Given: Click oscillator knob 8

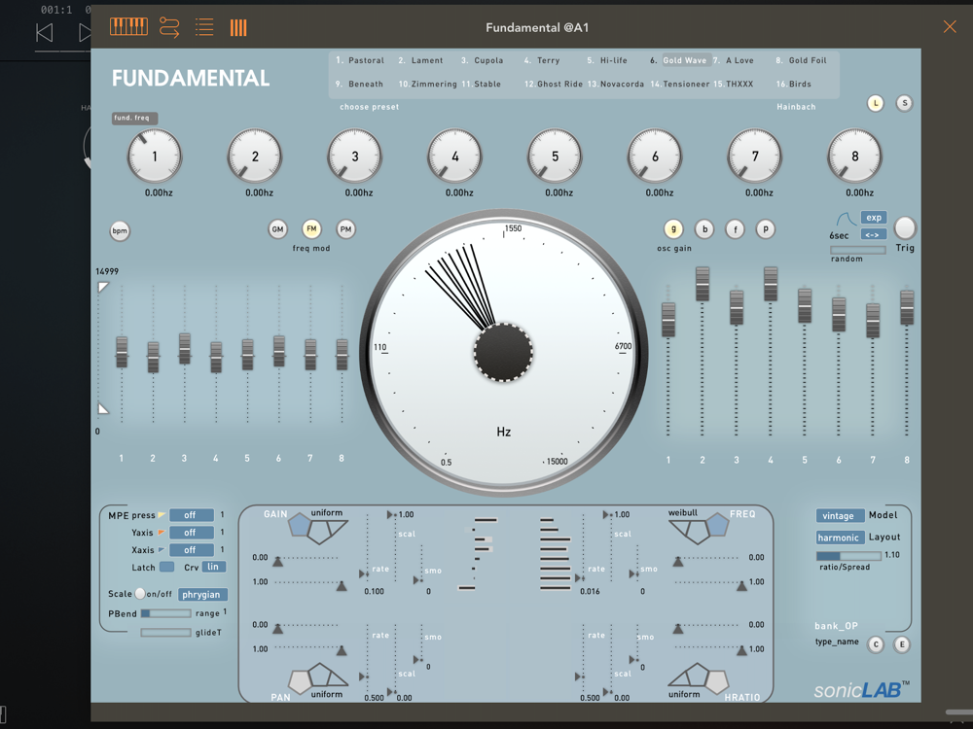Looking at the screenshot, I should (854, 156).
